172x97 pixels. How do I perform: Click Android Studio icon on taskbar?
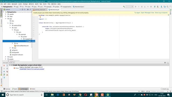(x=108, y=95)
